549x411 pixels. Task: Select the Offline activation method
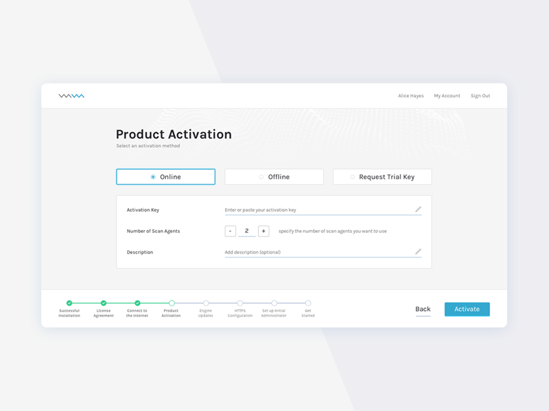point(273,176)
